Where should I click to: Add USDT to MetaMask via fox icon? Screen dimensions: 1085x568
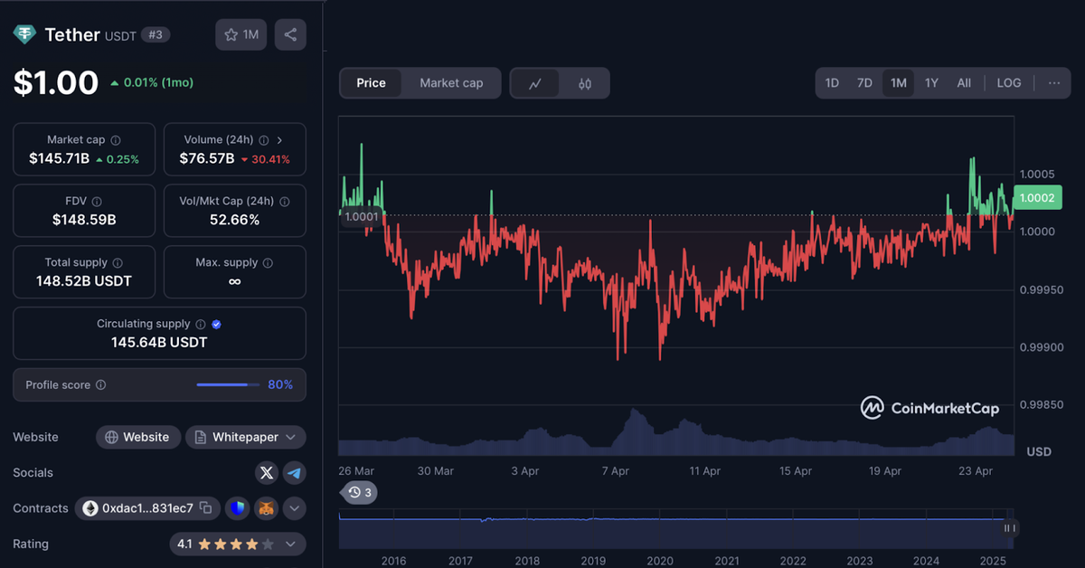click(266, 508)
